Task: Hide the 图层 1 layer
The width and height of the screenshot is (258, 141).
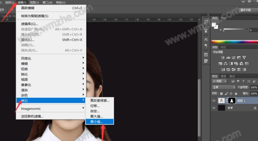Action: point(214,101)
